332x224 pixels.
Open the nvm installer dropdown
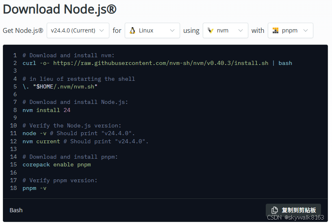[225, 30]
